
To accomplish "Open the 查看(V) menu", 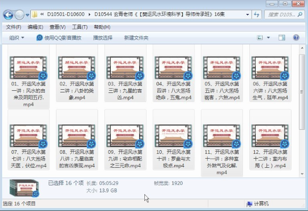I will pyautogui.click(x=58, y=27).
